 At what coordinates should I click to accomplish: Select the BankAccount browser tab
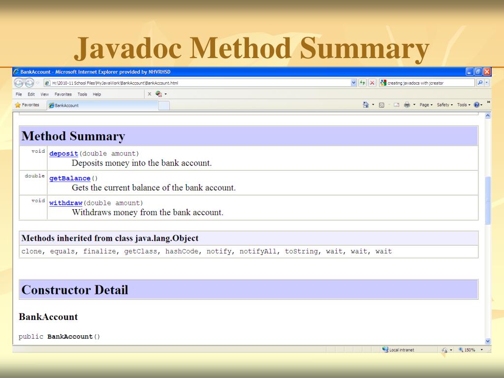tap(102, 105)
